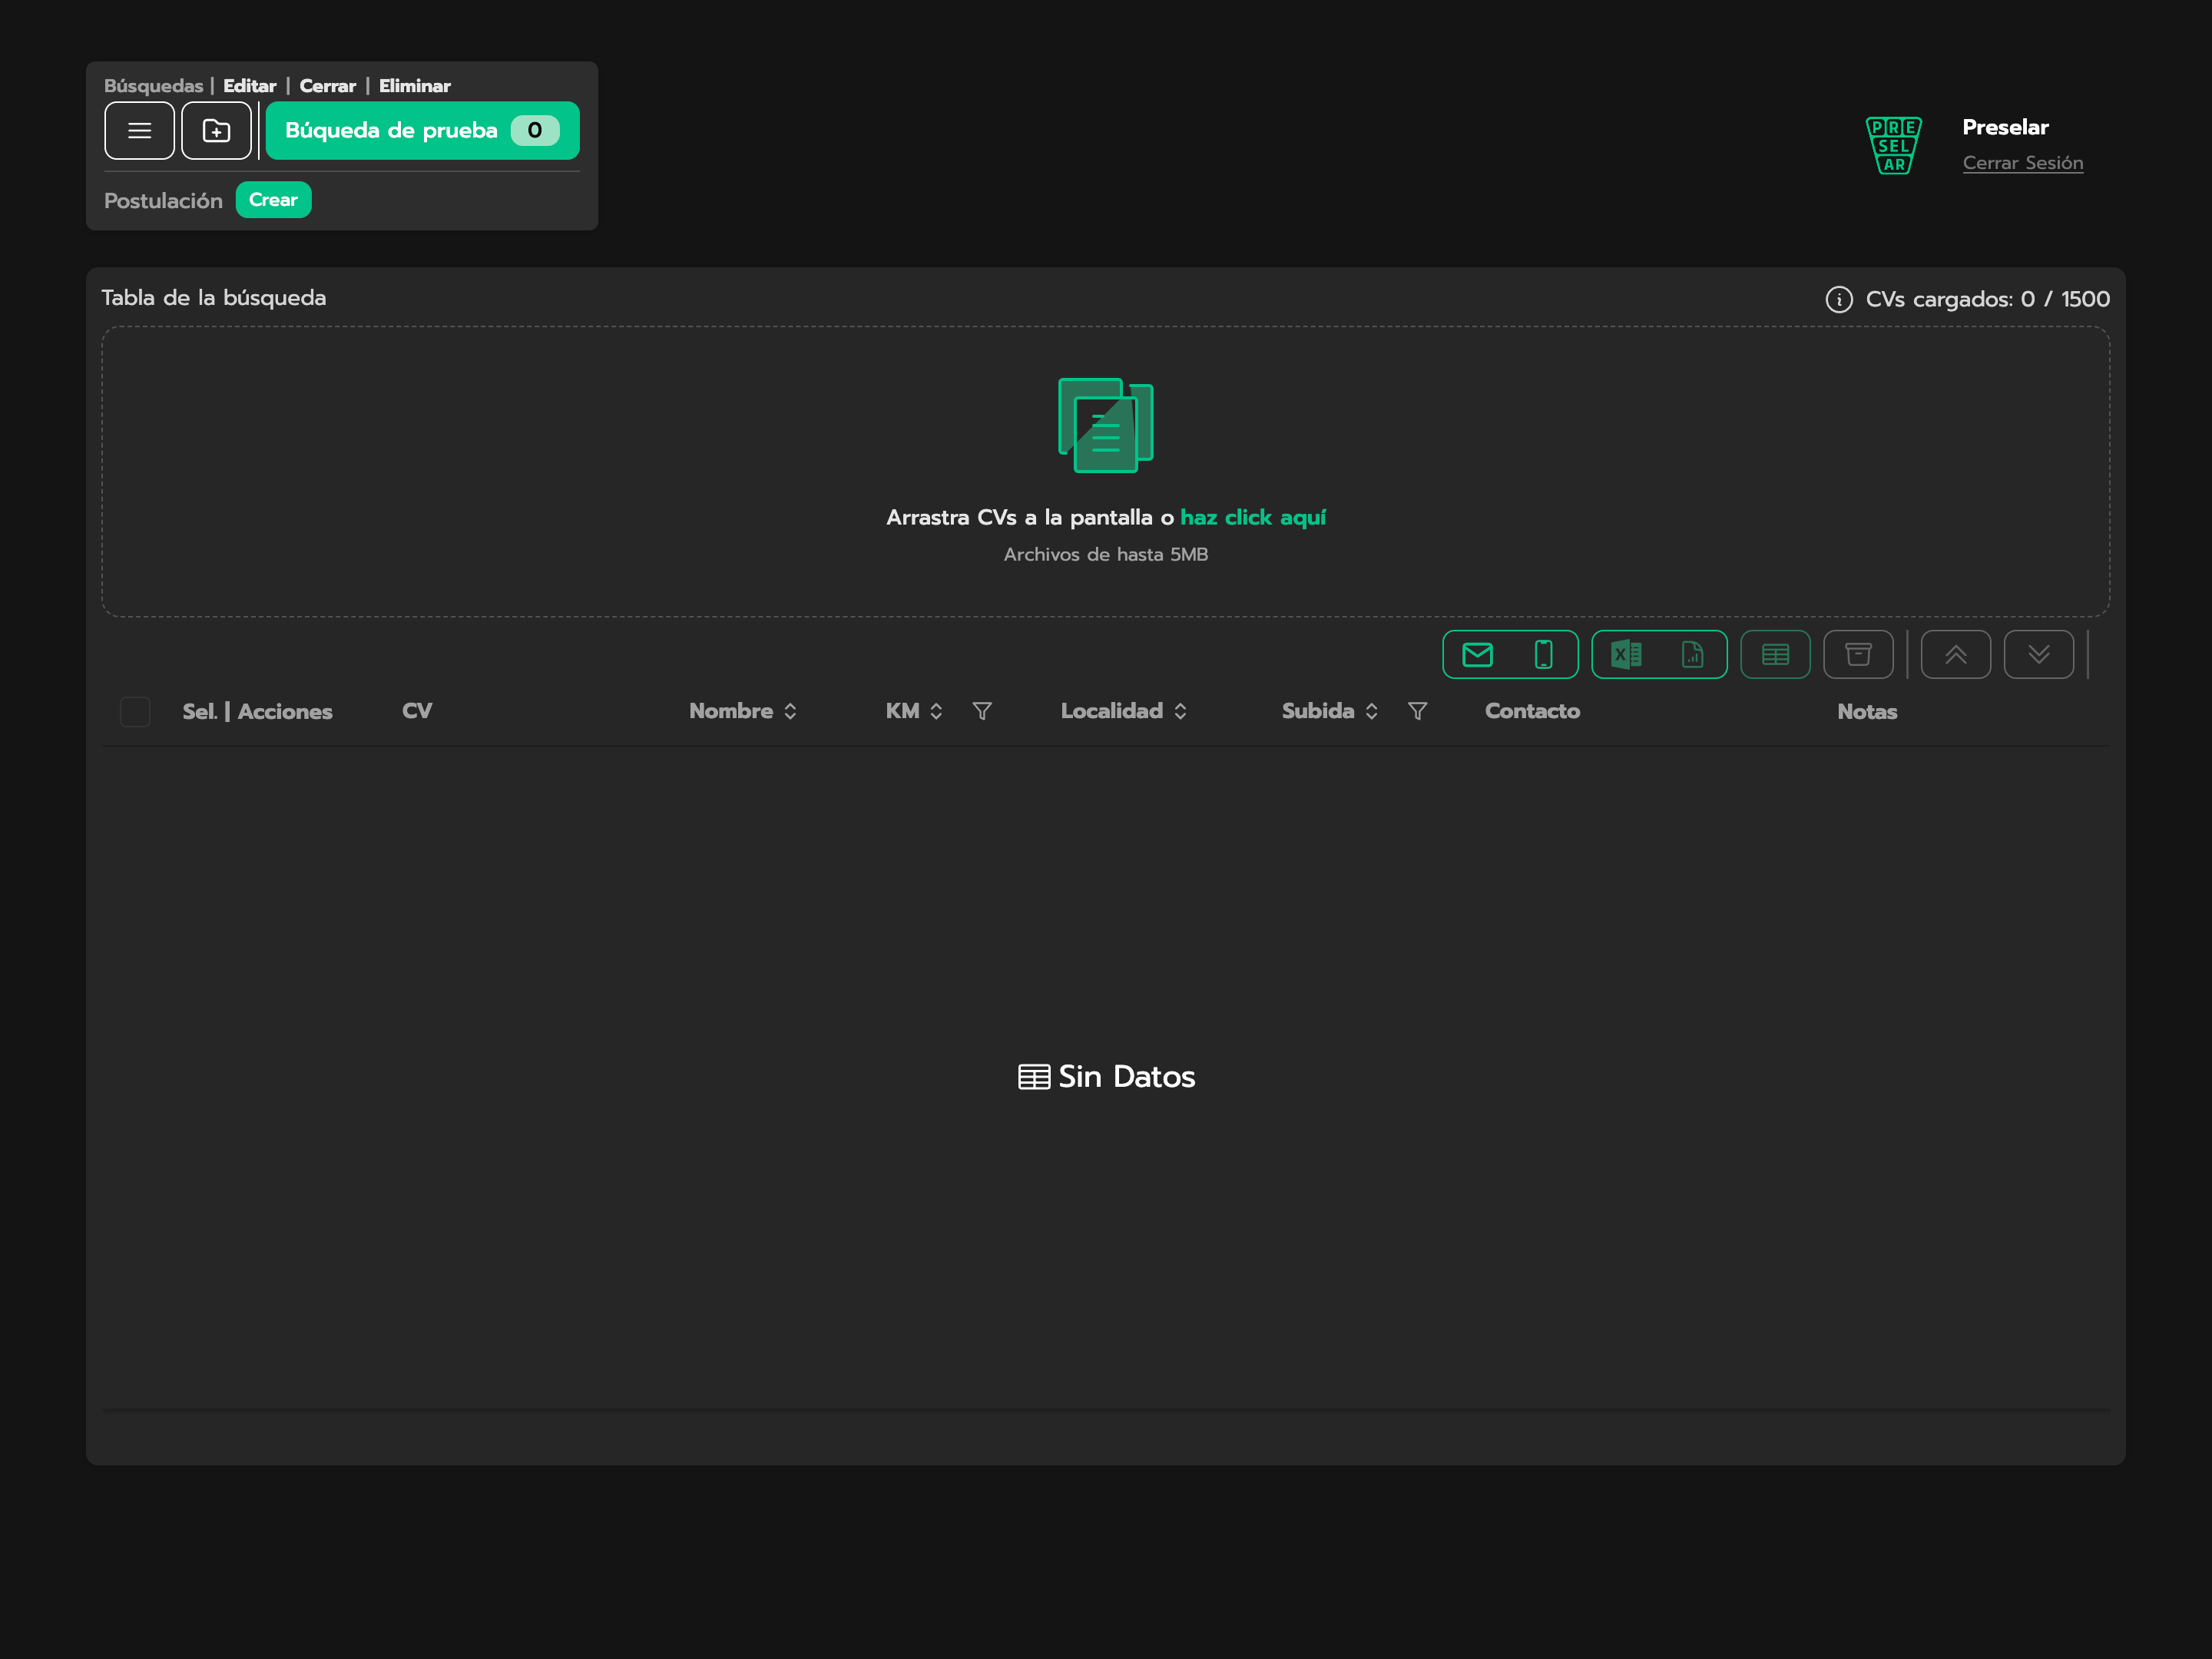Click the CV drop zone area
This screenshot has width=2212, height=1659.
(1105, 471)
